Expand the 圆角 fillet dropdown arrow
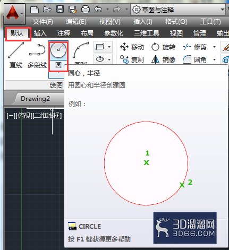The image size is (229, 250). tap(214, 59)
